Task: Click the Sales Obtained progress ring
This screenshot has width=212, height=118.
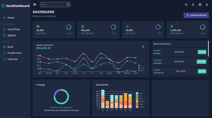Action: click(113, 27)
